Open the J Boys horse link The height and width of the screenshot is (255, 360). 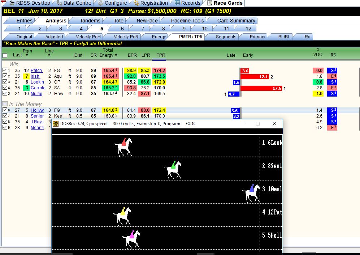[x=37, y=122]
